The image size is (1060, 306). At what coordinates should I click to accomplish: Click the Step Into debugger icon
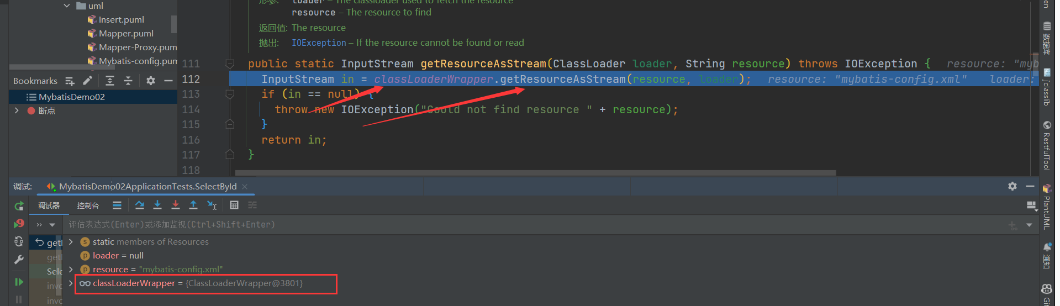(x=157, y=205)
